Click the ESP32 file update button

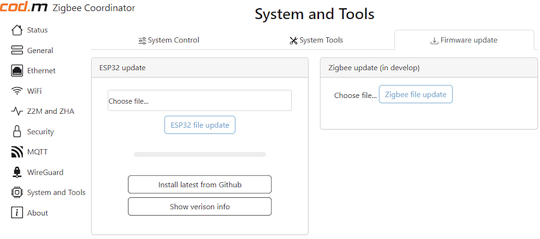coord(200,125)
